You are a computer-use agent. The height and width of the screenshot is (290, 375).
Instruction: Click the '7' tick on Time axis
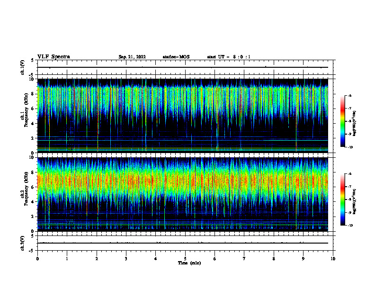244,259
